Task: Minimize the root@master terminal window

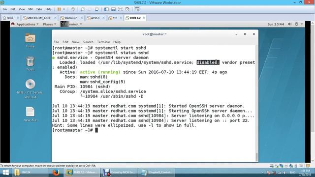Action: 236,34
